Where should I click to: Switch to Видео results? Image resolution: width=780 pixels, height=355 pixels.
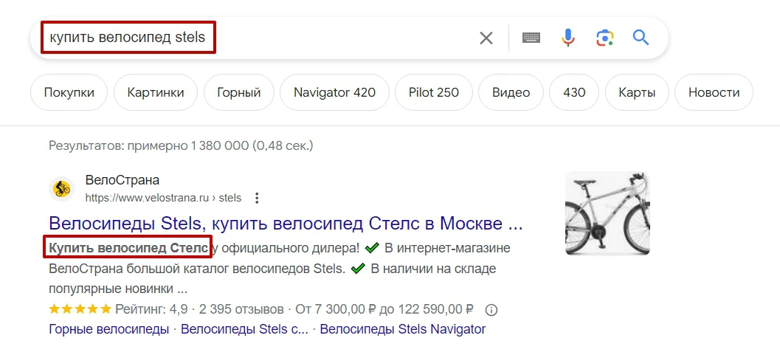511,92
